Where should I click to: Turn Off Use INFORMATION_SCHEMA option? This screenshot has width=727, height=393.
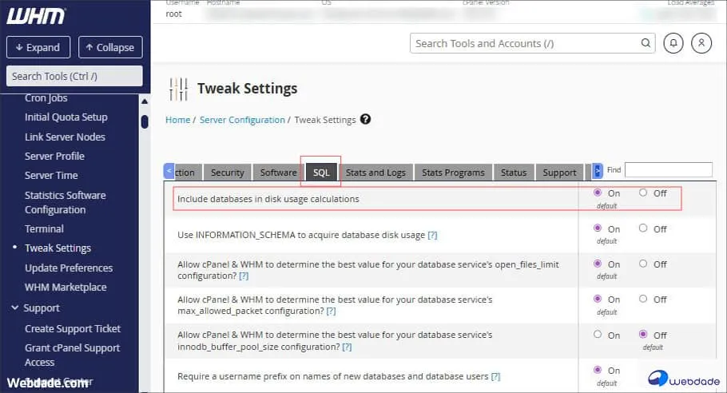coord(643,228)
